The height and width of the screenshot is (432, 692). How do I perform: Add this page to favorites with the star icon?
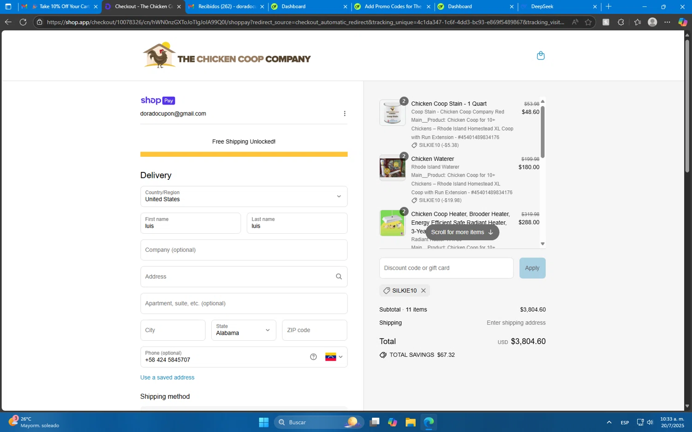click(588, 22)
